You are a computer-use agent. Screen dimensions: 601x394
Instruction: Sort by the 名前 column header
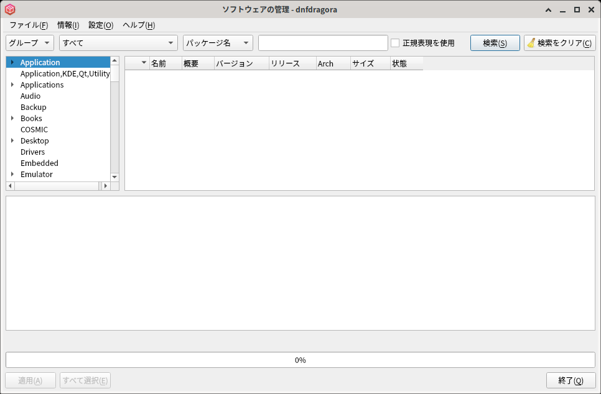165,63
